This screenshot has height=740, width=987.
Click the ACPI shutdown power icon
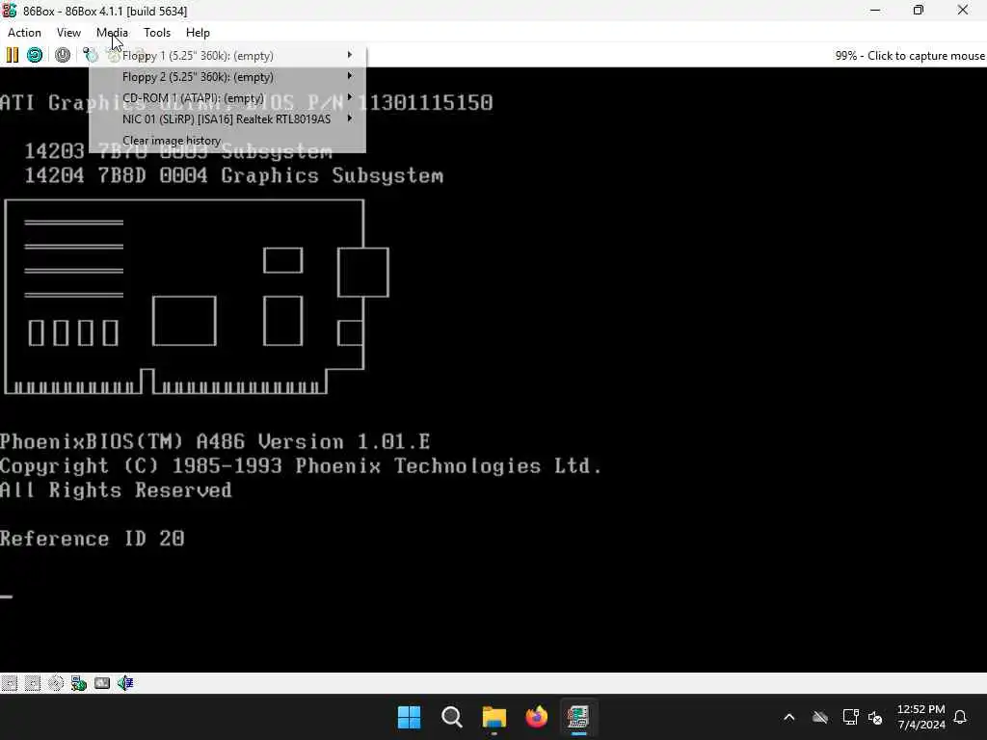pos(63,55)
